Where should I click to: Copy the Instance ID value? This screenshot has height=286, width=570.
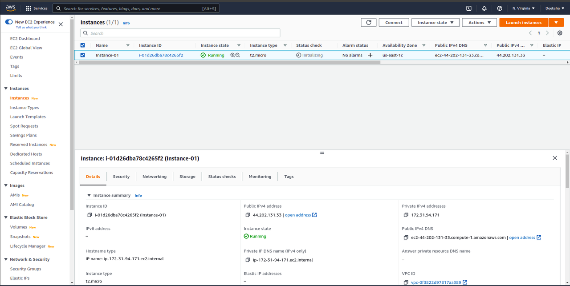coord(90,215)
